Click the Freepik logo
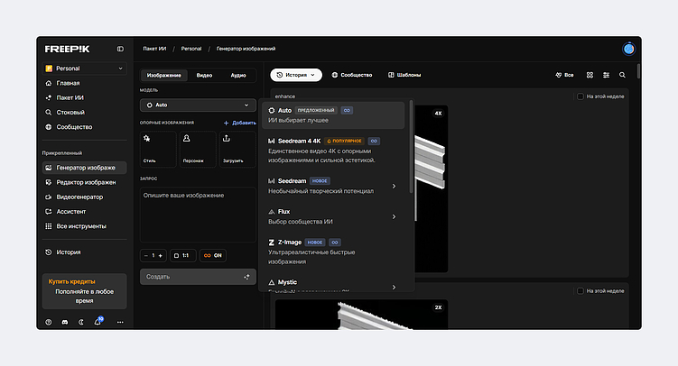 [x=67, y=49]
